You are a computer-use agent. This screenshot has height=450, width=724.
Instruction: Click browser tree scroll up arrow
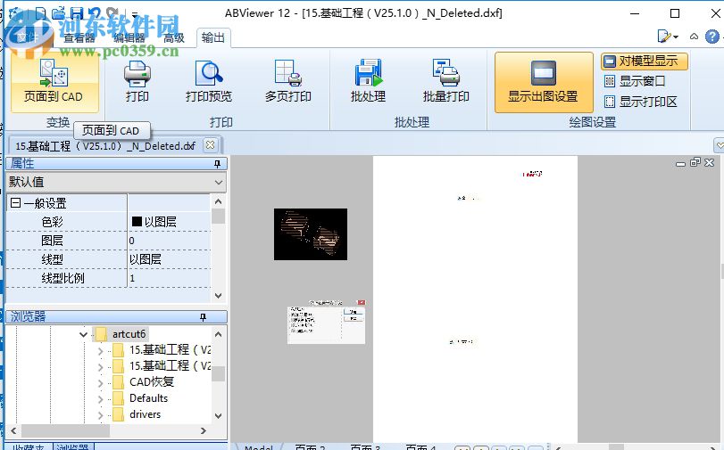click(219, 334)
